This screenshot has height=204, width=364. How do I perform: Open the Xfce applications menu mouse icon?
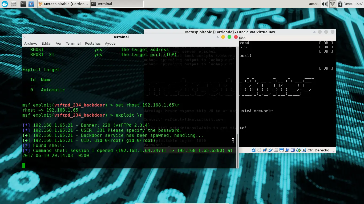click(x=5, y=4)
